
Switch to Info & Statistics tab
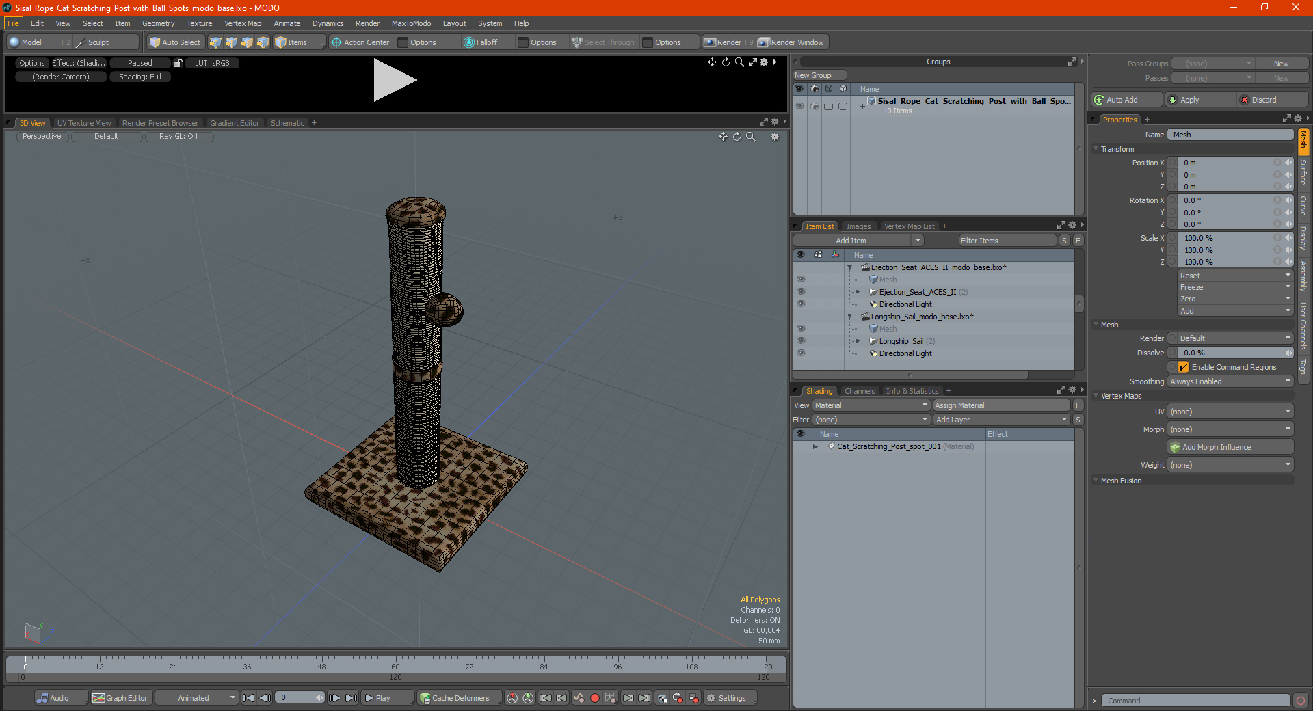click(x=912, y=391)
